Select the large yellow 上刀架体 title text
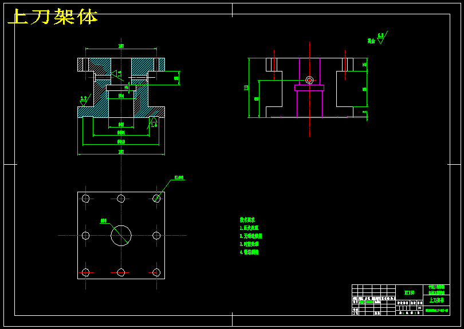The width and height of the screenshot is (464, 329). [x=53, y=17]
